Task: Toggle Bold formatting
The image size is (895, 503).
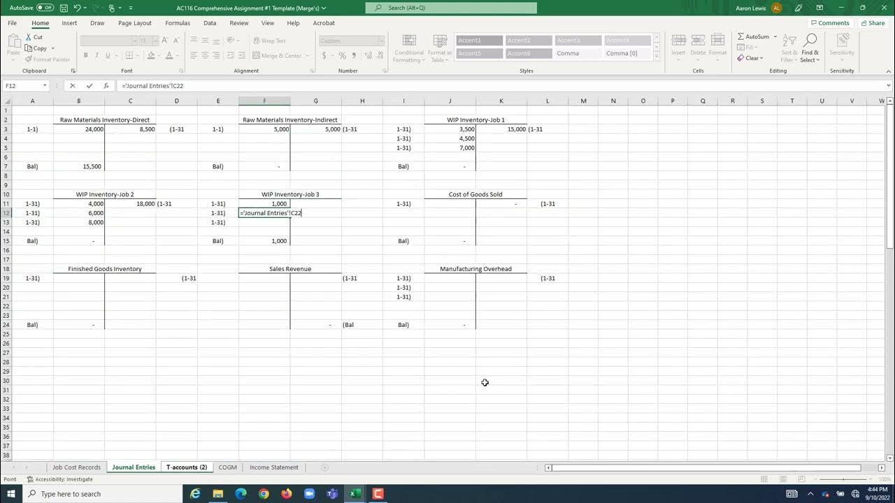Action: click(x=86, y=55)
